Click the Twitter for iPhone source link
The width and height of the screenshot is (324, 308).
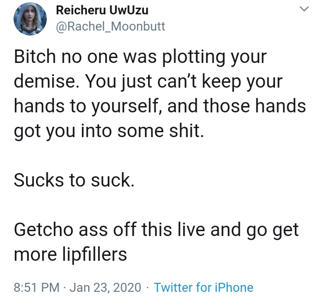pos(203,287)
